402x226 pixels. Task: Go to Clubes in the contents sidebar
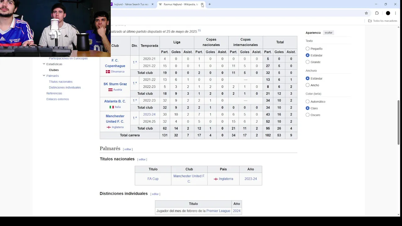pos(54,70)
